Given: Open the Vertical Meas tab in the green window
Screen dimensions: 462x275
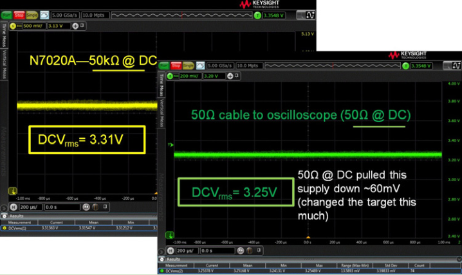Looking at the screenshot, I should point(161,113).
